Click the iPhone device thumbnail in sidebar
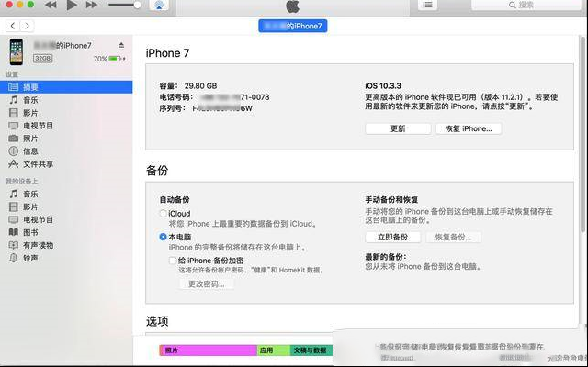This screenshot has height=367, width=588. pyautogui.click(x=17, y=51)
